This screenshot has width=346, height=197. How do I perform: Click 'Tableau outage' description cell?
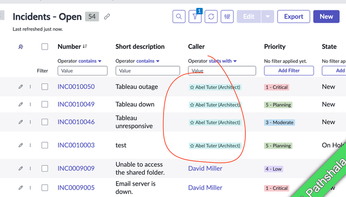pos(137,87)
